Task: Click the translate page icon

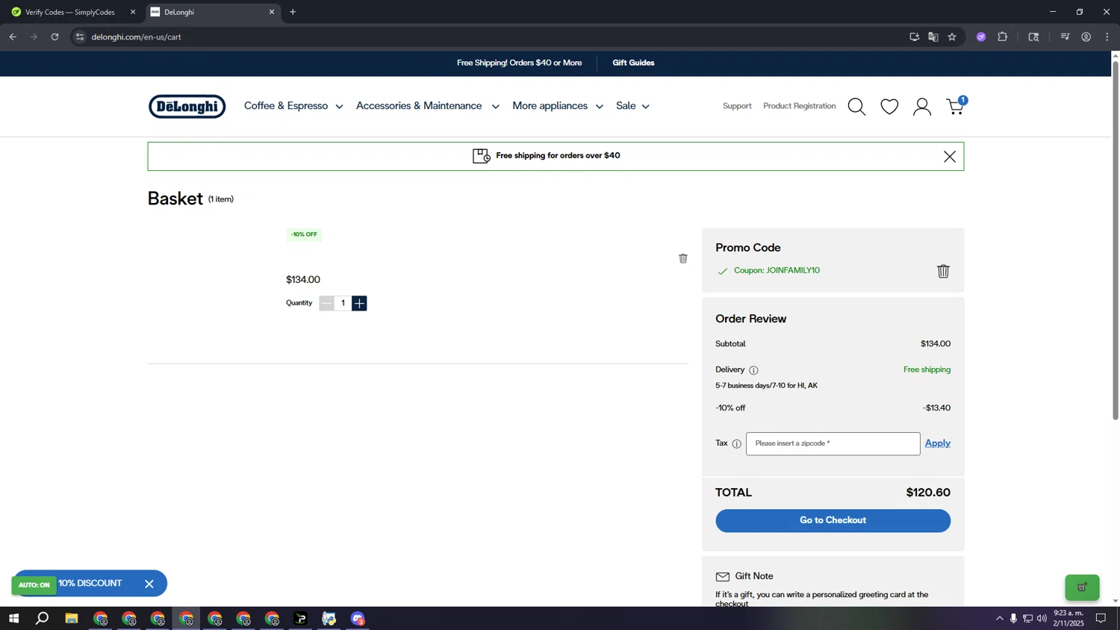Action: 933,37
